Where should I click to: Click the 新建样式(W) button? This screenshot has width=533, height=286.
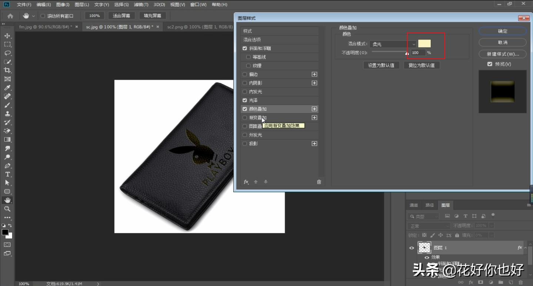(502, 54)
